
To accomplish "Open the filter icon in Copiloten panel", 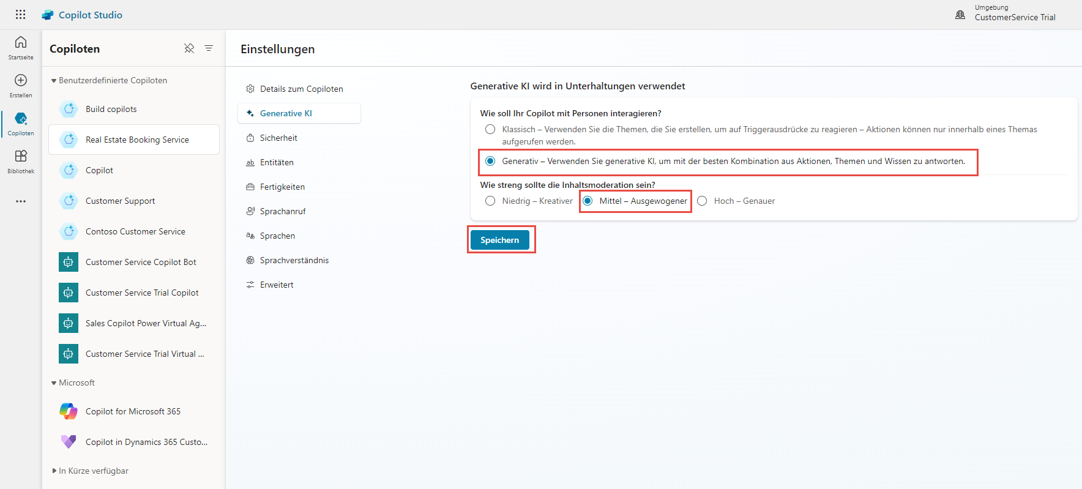I will tap(209, 48).
